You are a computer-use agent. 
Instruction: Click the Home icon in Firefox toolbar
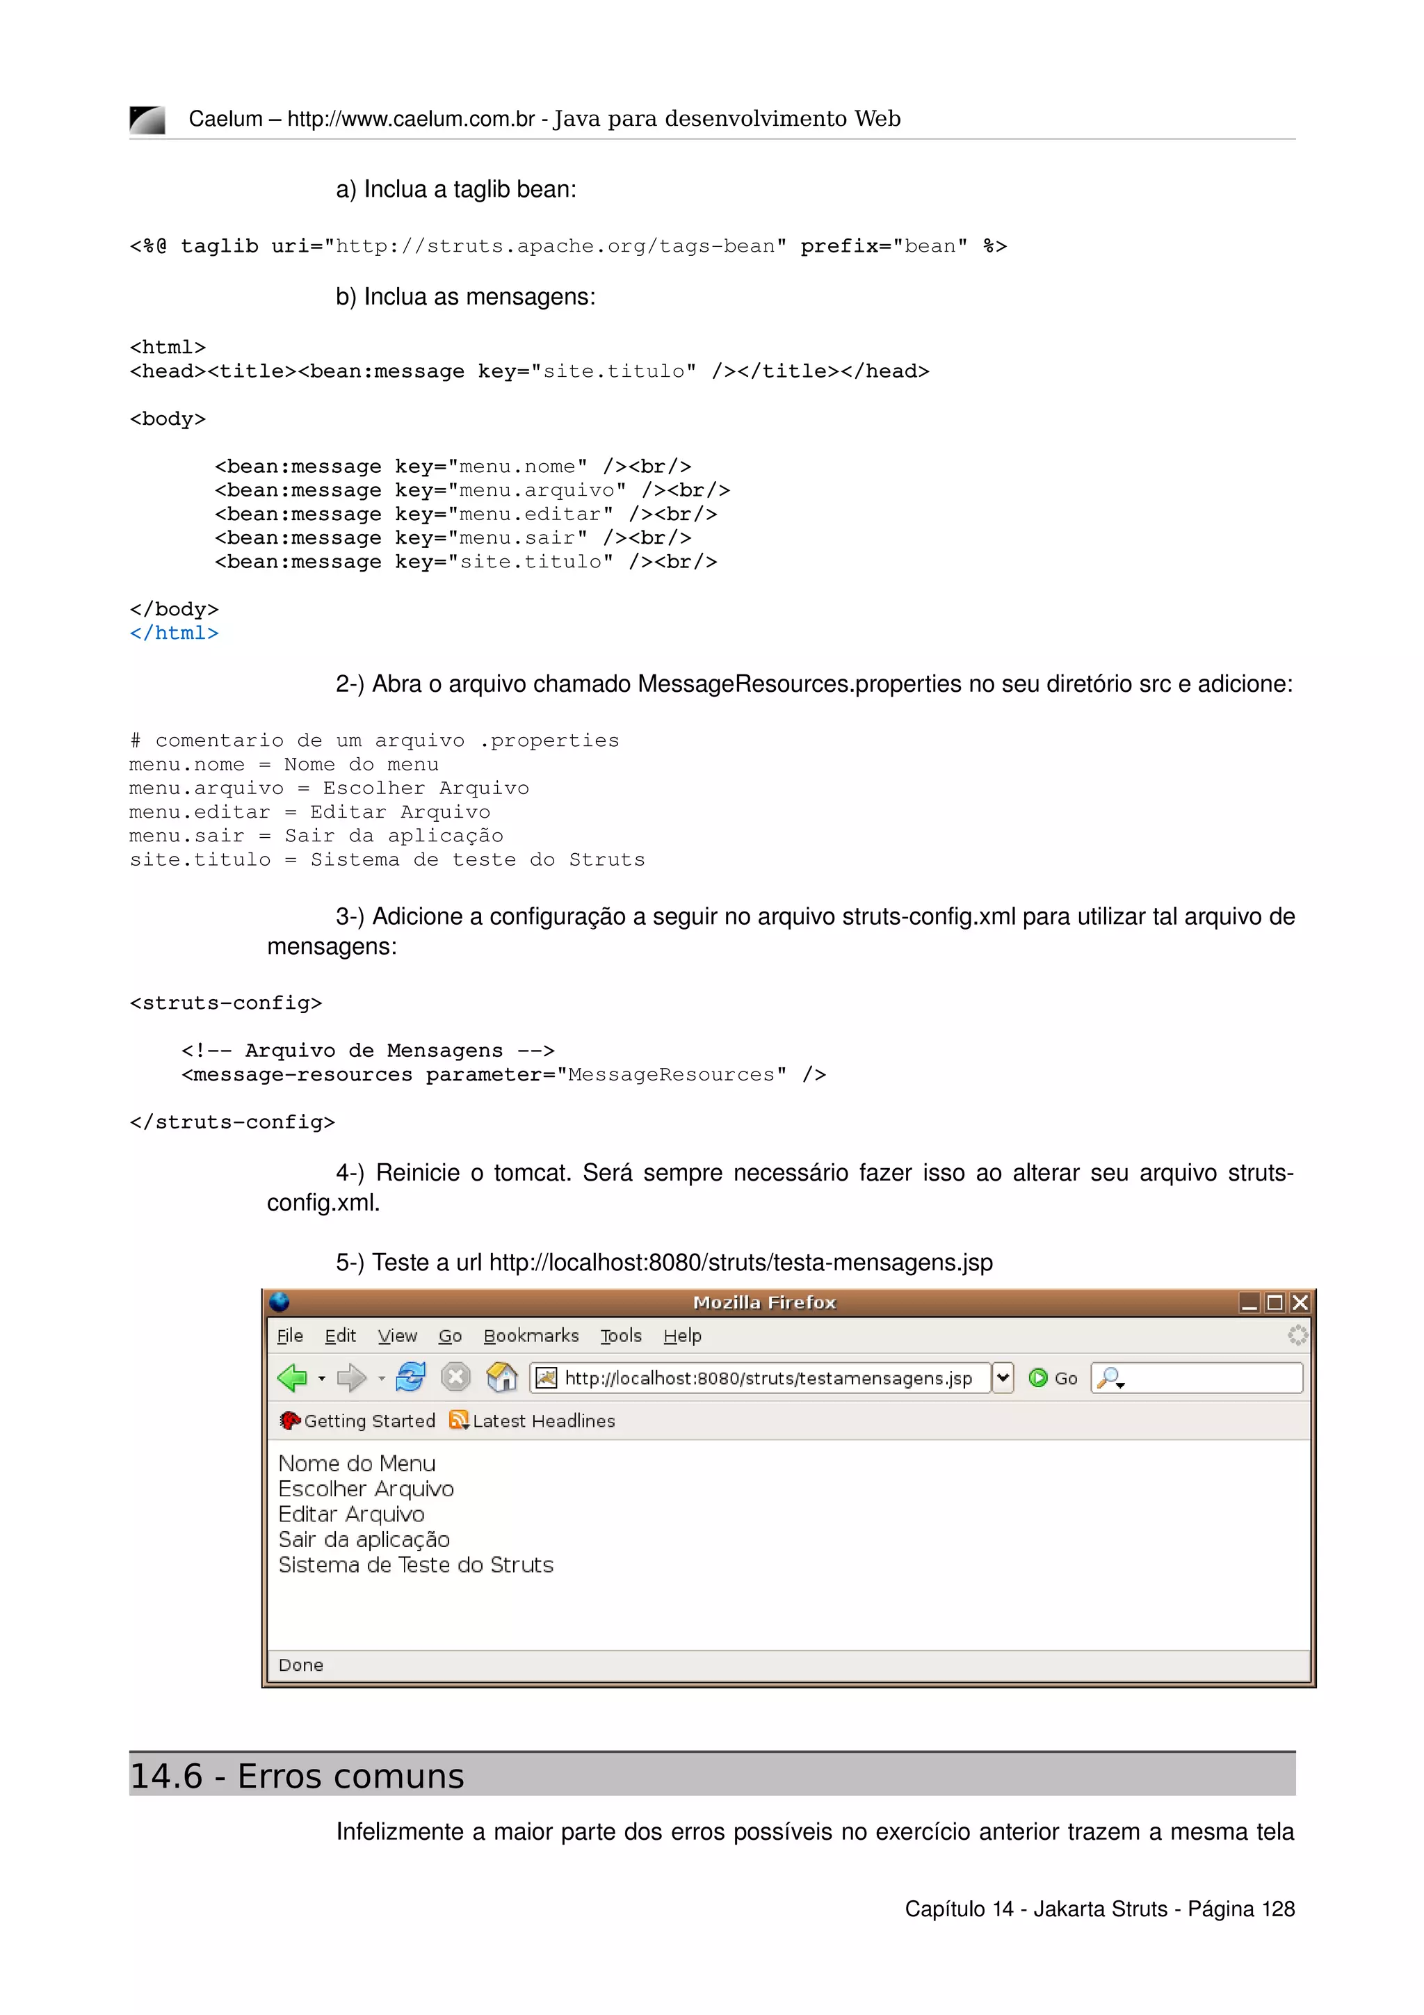502,1377
